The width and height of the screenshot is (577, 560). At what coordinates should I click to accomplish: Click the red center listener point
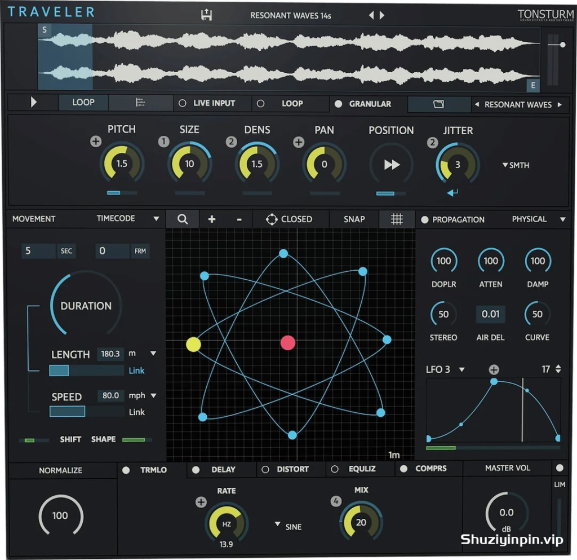(x=288, y=342)
